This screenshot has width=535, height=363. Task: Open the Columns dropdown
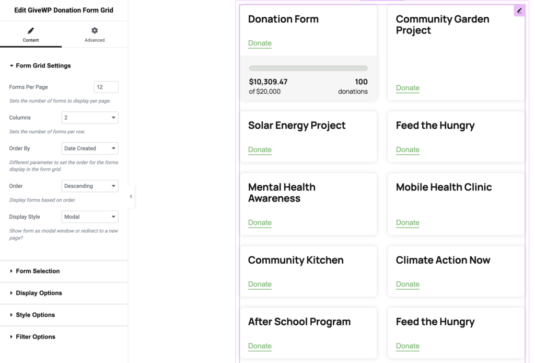click(x=90, y=118)
